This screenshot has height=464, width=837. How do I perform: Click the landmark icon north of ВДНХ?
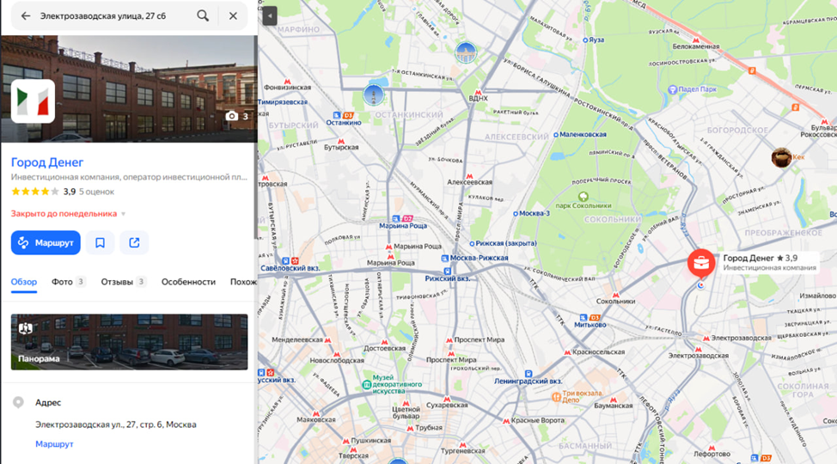point(466,53)
